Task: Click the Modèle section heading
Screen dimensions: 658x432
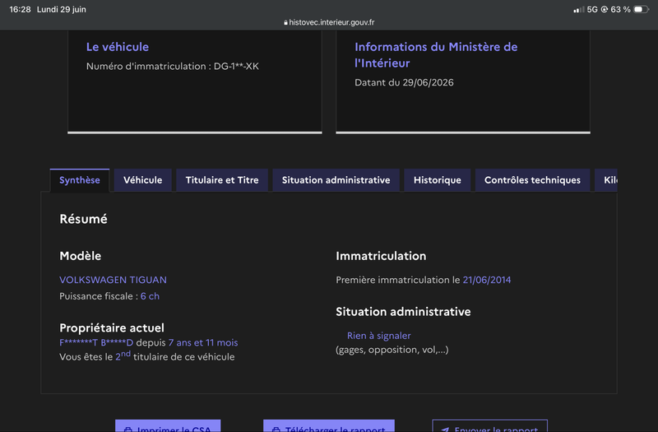Action: coord(80,256)
